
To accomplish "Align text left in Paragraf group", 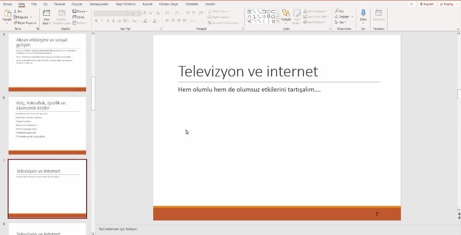I will click(x=167, y=20).
